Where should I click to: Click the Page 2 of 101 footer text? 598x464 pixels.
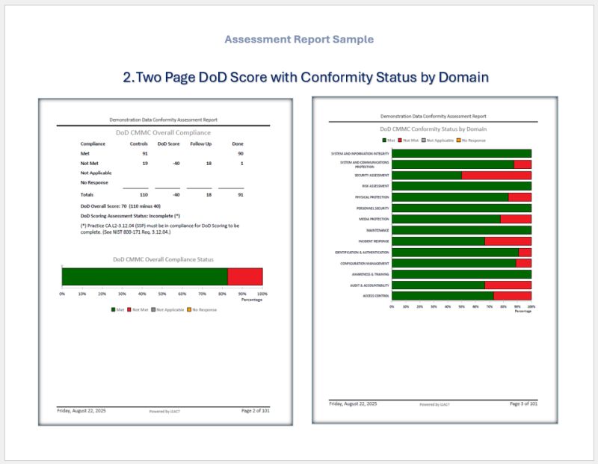click(255, 411)
